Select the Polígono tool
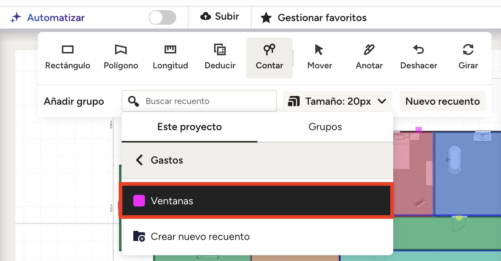Viewport: 501px width, 261px height. pyautogui.click(x=121, y=57)
